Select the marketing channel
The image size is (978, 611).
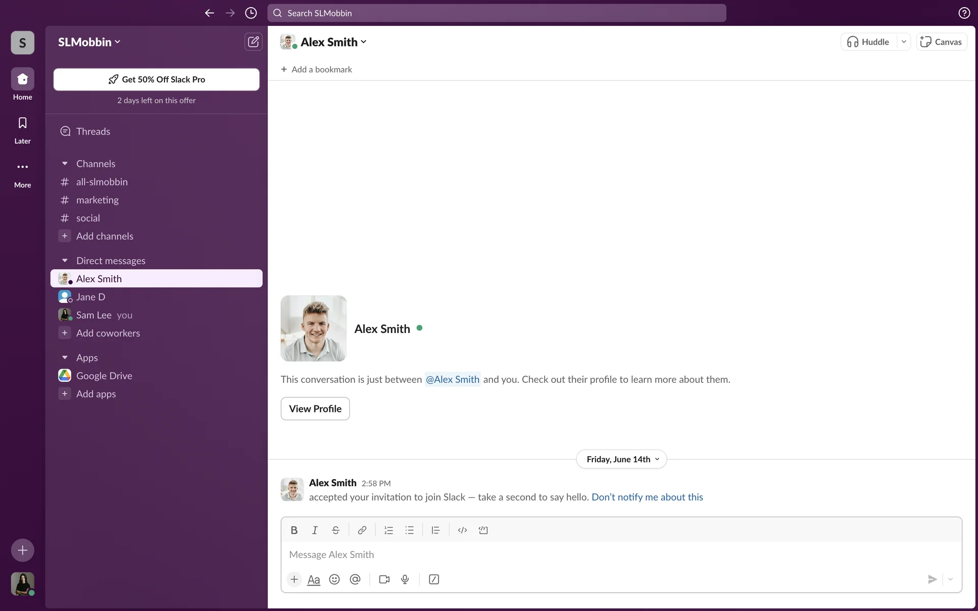coord(97,200)
